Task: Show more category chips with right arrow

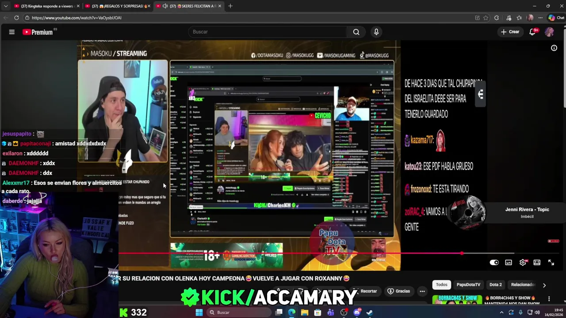Action: (x=544, y=285)
